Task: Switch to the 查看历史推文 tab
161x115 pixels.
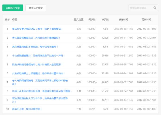Action: (x=36, y=8)
